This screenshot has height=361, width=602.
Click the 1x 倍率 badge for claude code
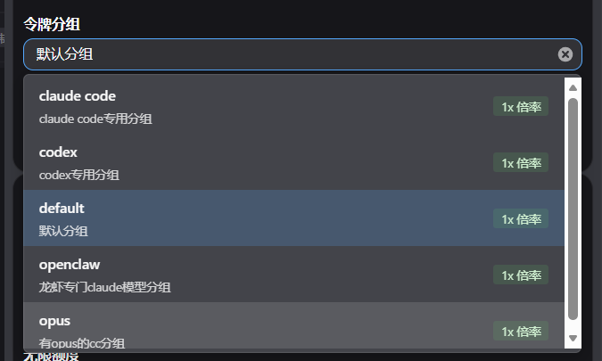(521, 106)
